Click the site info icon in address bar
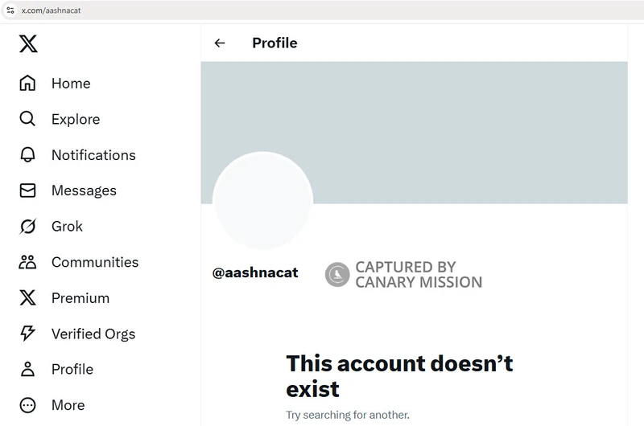The height and width of the screenshot is (426, 644). coord(10,10)
